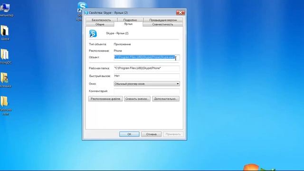304x171 pixels.
Task: Select the StrongDC folder icon
Action: coord(5,56)
